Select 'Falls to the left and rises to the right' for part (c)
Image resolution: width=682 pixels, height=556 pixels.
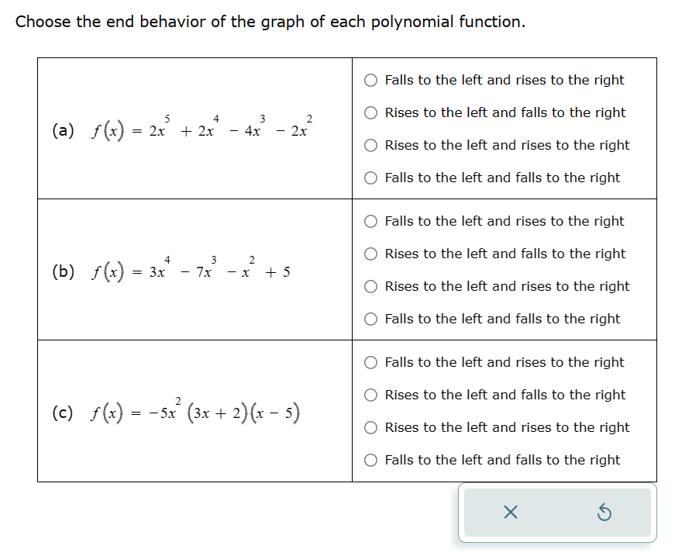(370, 362)
